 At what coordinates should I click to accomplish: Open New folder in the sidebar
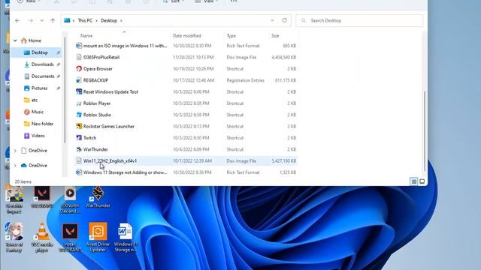click(x=42, y=124)
